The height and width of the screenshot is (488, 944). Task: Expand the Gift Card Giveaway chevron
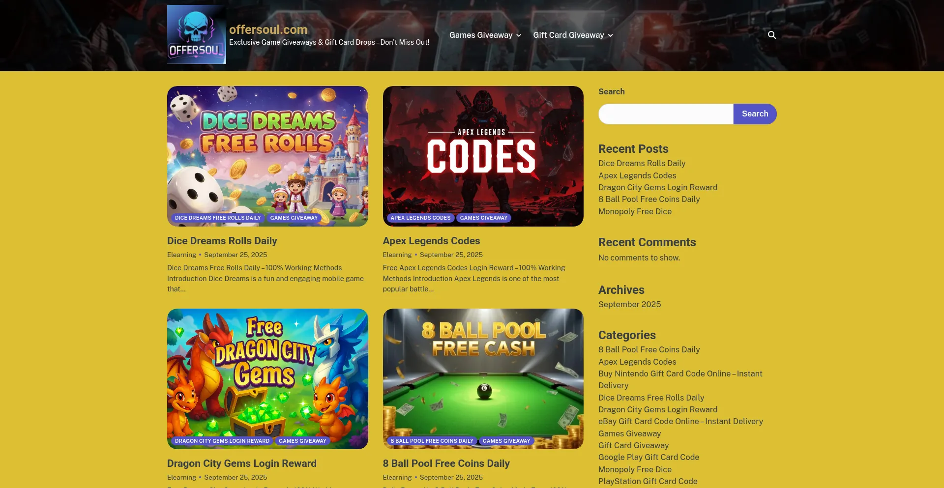pos(610,35)
